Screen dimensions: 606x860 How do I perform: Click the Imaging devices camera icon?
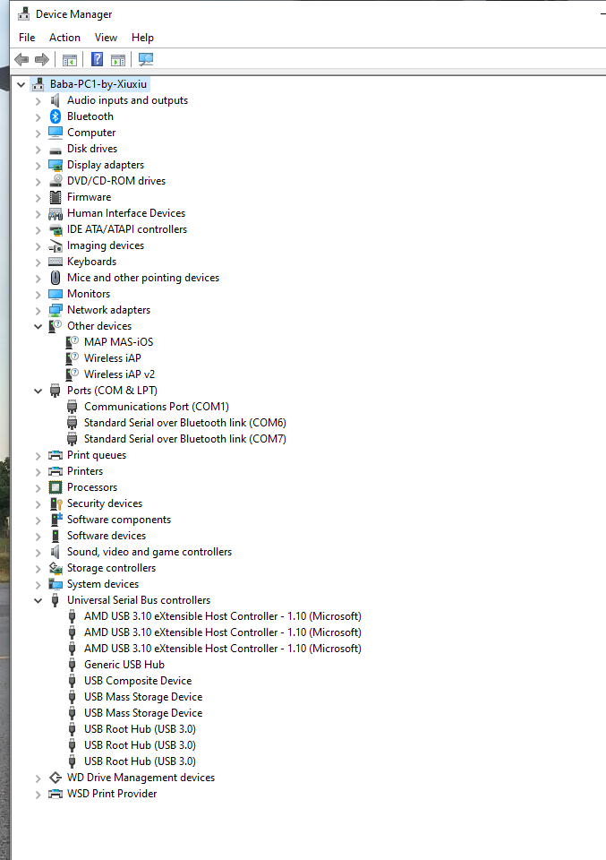(55, 245)
